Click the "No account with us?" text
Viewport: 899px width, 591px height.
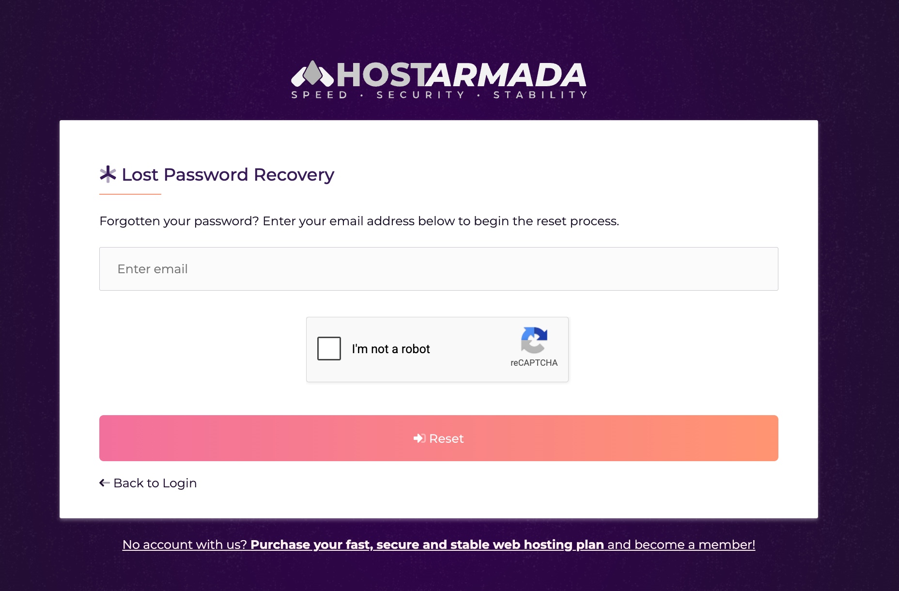(x=185, y=544)
